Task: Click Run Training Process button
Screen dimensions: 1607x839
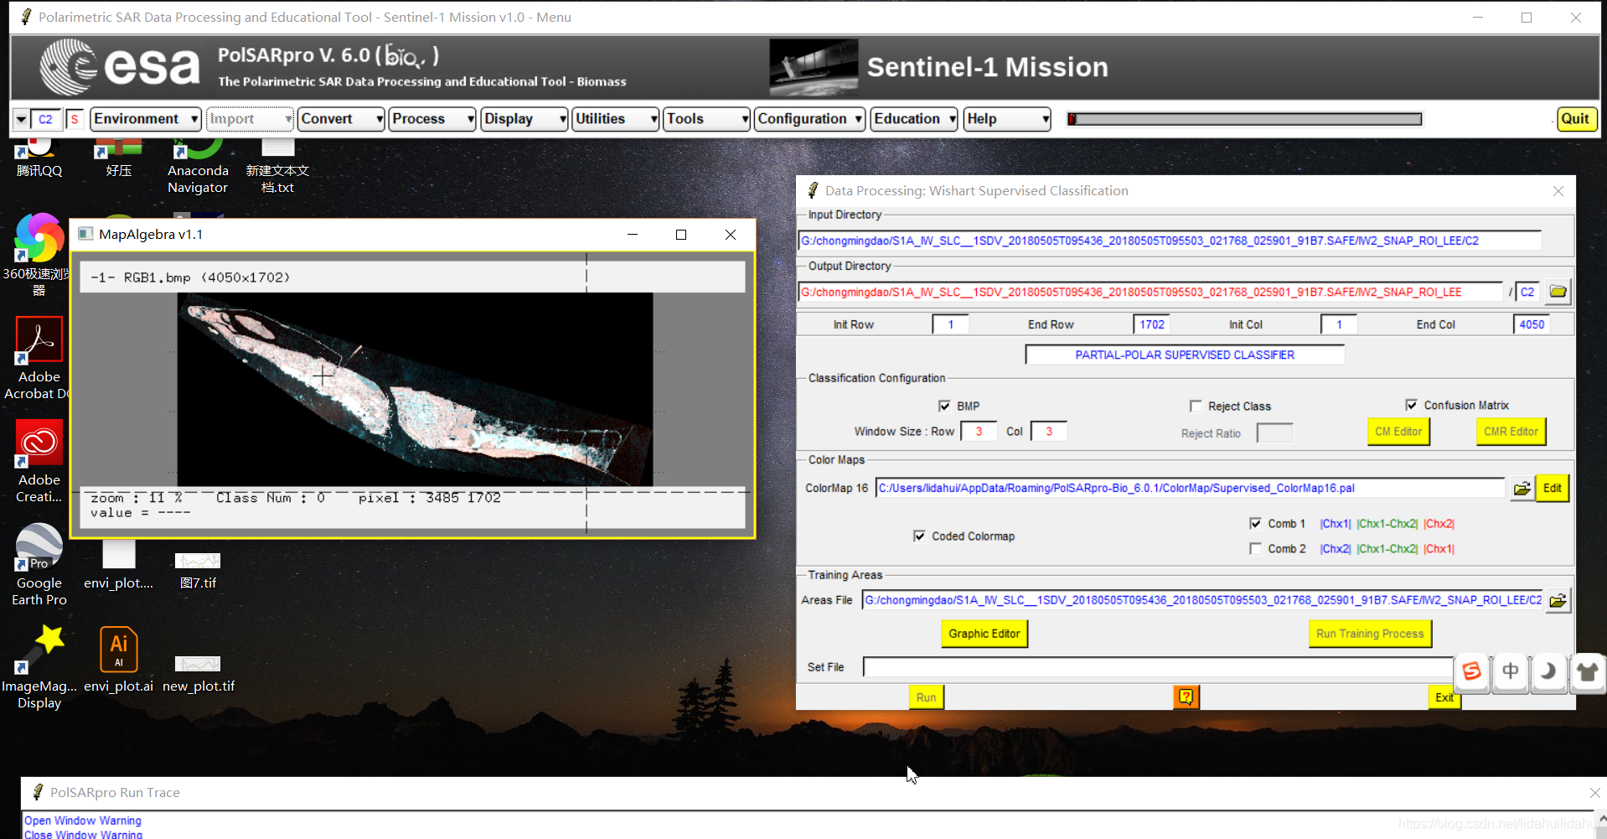Action: click(1370, 634)
